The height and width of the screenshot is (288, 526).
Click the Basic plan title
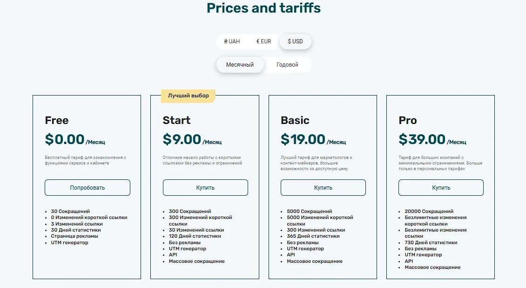tap(295, 120)
